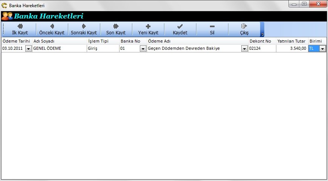The height and width of the screenshot is (181, 328).
Task: Expand the Birimi currency dropdown
Action: [322, 49]
